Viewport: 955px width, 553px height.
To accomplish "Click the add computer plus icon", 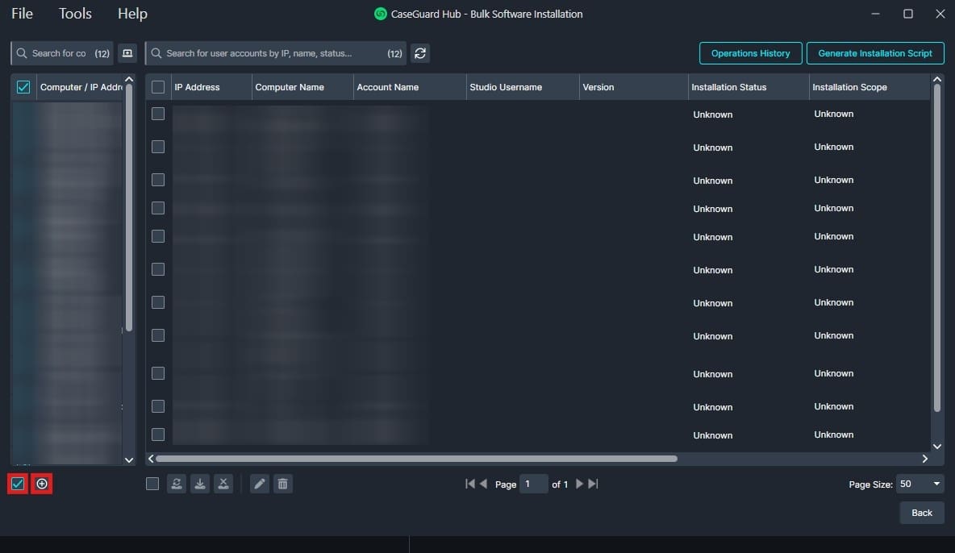I will 42,484.
